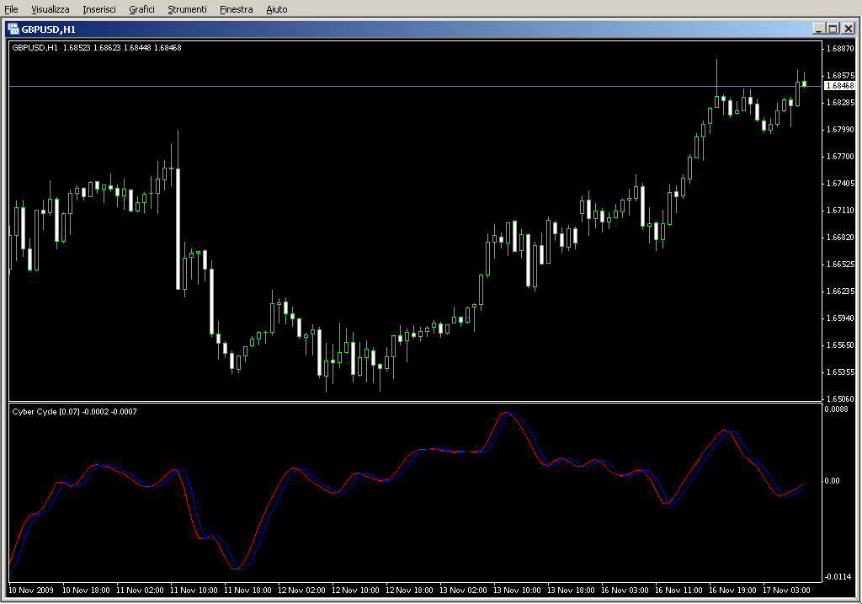
Task: Open the Aiuto menu
Action: pos(276,9)
